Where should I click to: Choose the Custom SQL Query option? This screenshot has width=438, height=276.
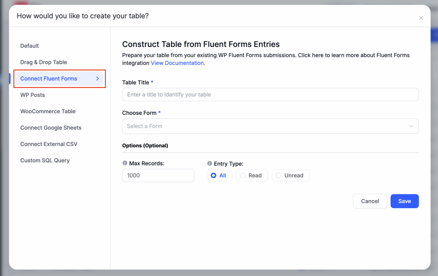[x=45, y=160]
